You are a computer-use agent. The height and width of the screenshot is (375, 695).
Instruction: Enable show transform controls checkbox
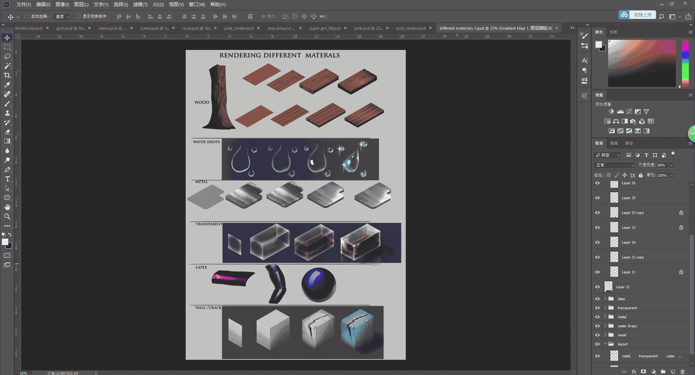point(79,16)
